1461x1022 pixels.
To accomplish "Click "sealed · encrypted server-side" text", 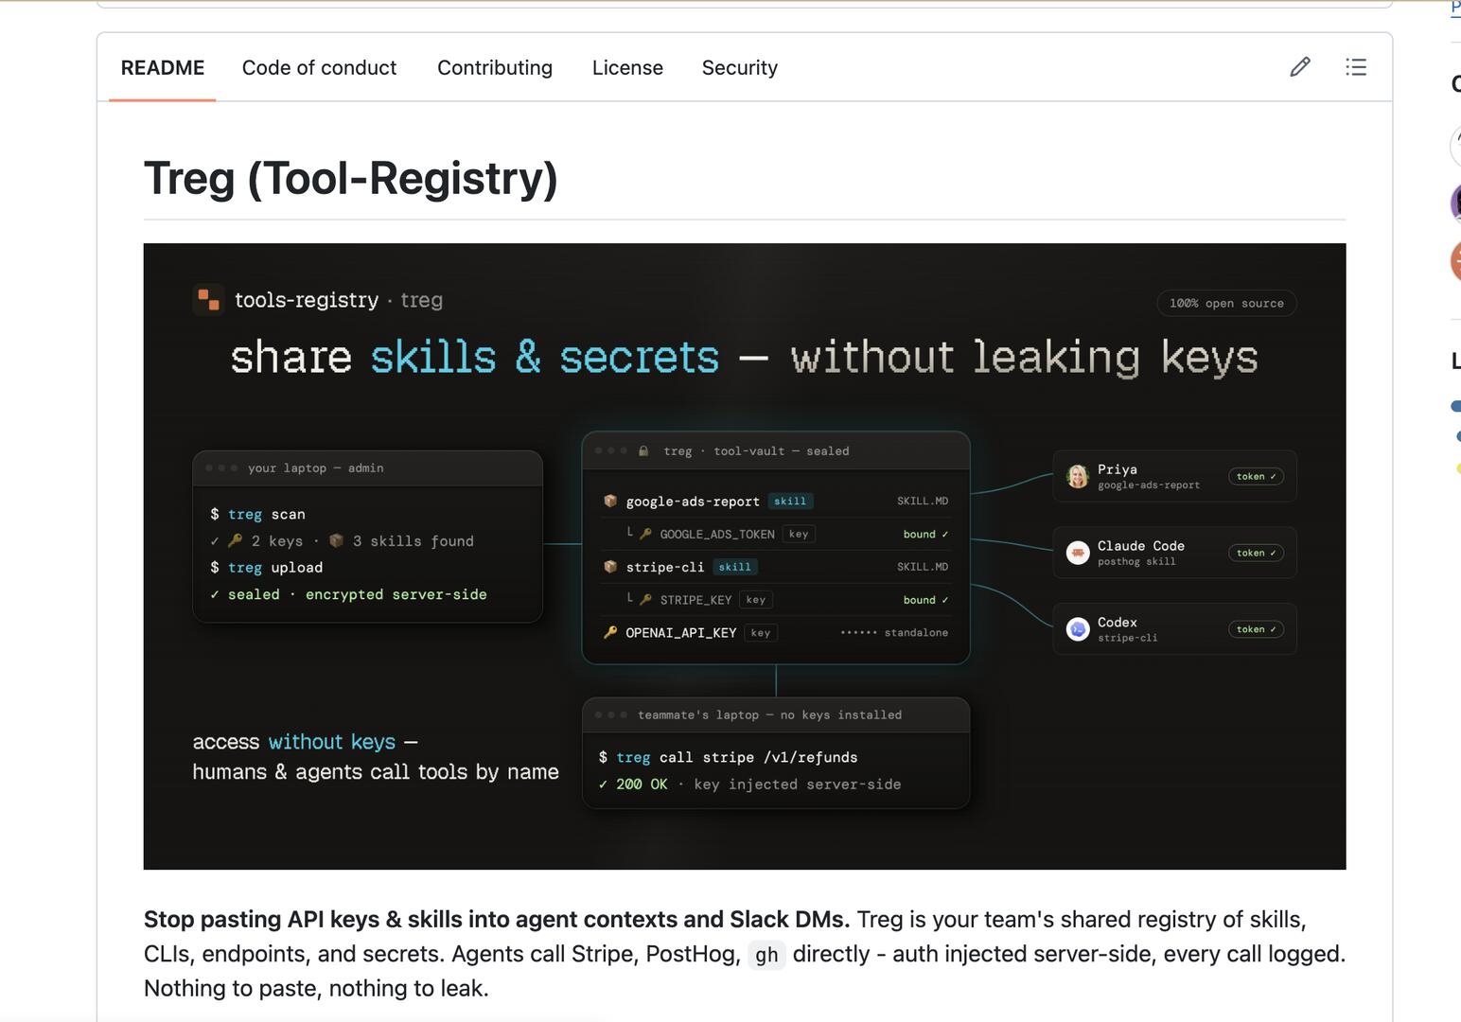I will pyautogui.click(x=357, y=594).
